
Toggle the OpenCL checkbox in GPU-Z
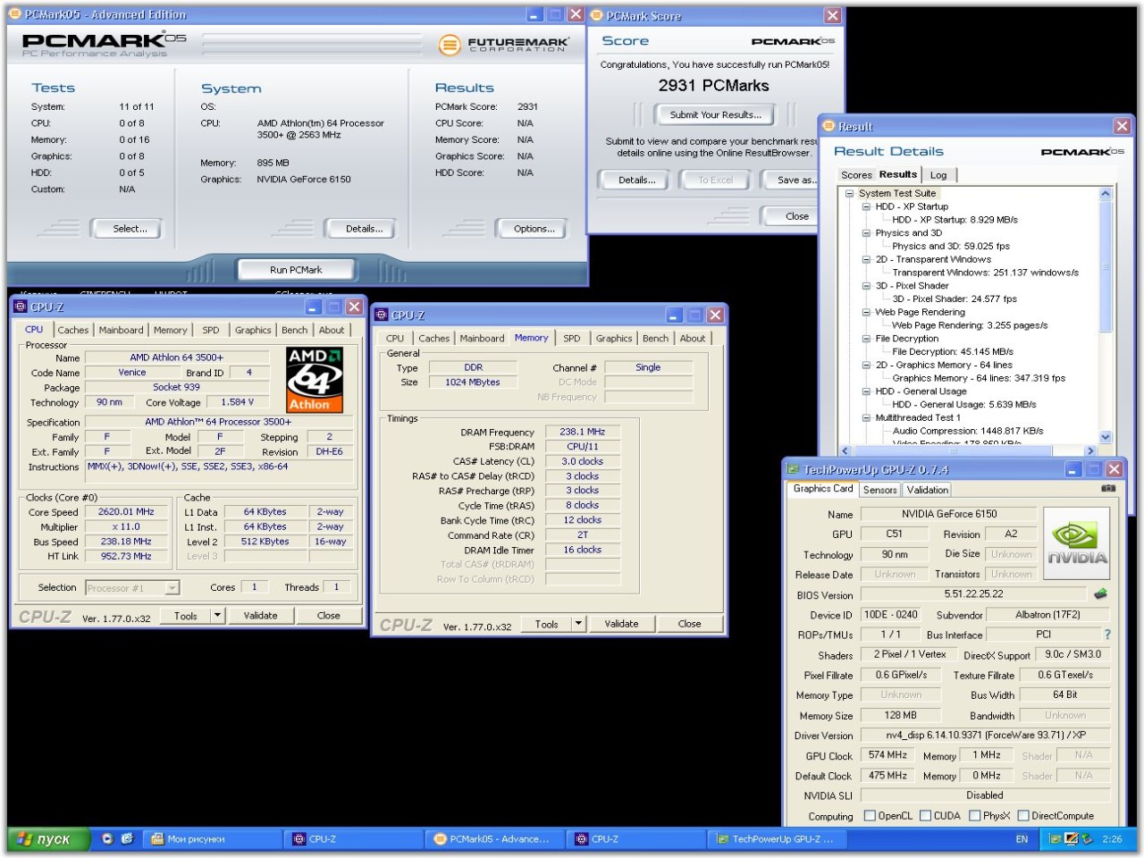(x=870, y=815)
